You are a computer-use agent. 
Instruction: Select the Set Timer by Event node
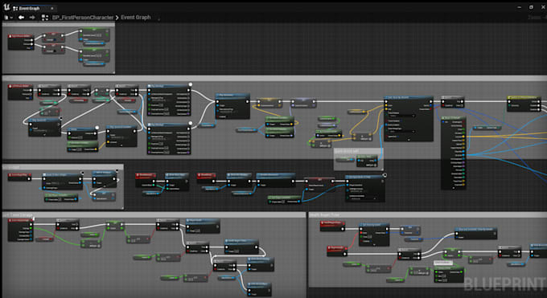click(374, 235)
